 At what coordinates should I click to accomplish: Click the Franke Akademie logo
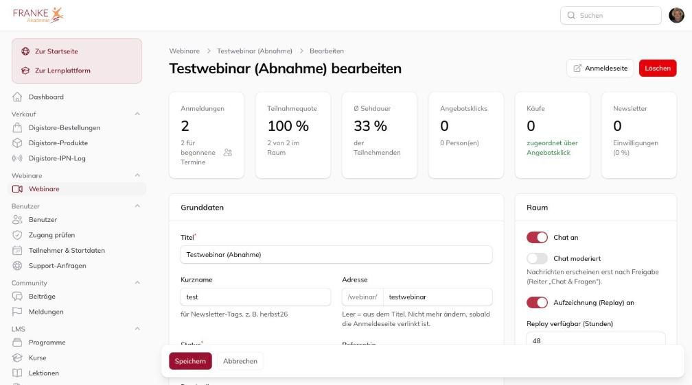38,15
